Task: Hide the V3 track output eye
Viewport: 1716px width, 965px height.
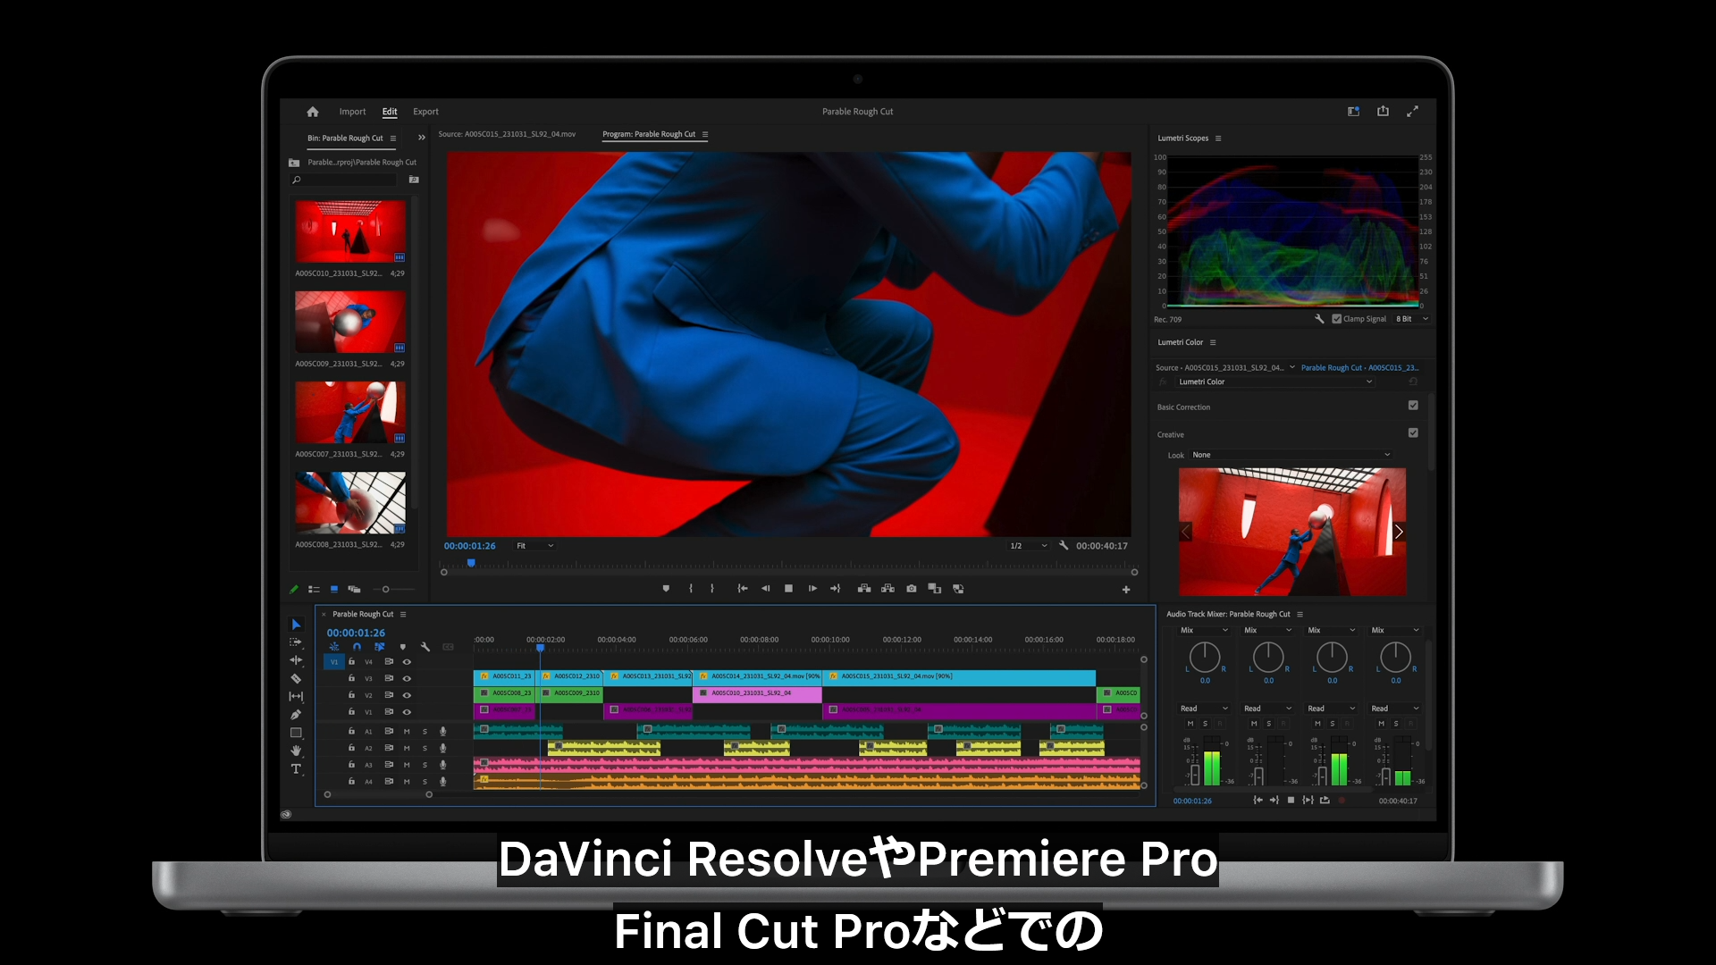Action: point(407,679)
